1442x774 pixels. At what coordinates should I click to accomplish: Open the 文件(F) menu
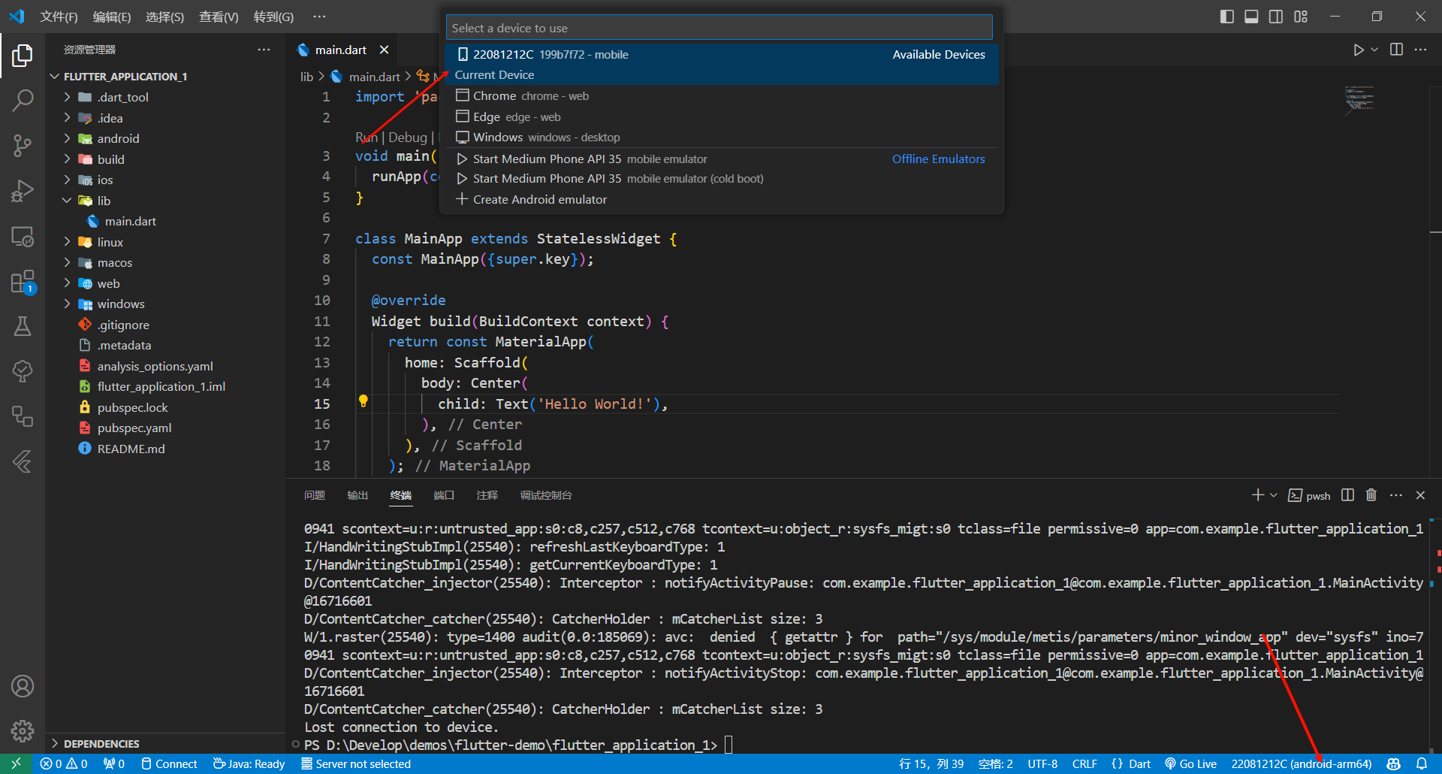tap(59, 17)
